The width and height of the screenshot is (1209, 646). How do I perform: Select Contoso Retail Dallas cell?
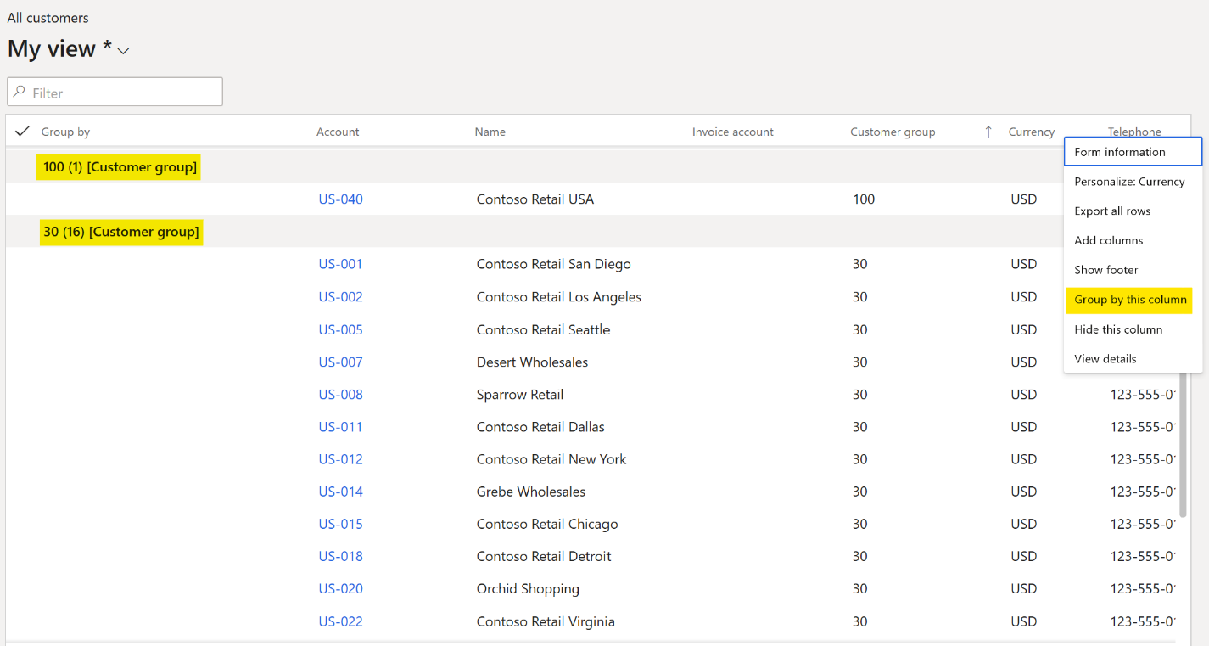(x=540, y=427)
